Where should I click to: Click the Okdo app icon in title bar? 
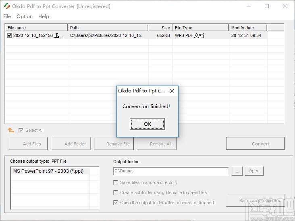tap(7, 6)
